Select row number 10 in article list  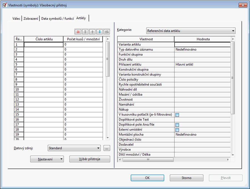(19, 89)
